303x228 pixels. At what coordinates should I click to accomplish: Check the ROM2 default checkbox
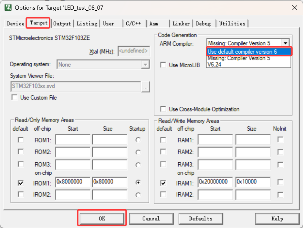point(21,152)
